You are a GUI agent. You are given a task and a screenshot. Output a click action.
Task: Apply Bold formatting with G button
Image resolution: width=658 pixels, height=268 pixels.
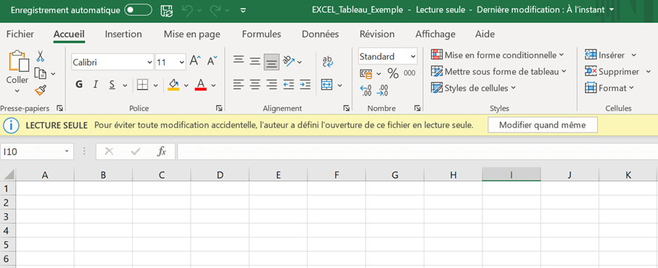[79, 85]
